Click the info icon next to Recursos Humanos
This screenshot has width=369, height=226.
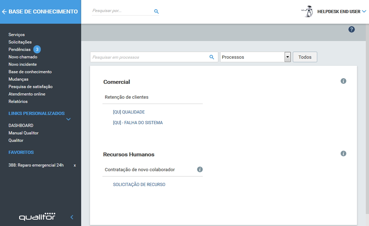[x=343, y=153]
